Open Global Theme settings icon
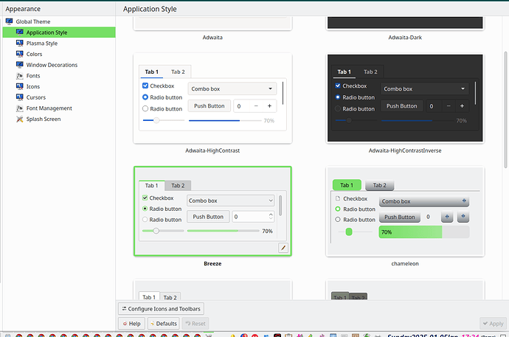The image size is (509, 337). coord(9,22)
